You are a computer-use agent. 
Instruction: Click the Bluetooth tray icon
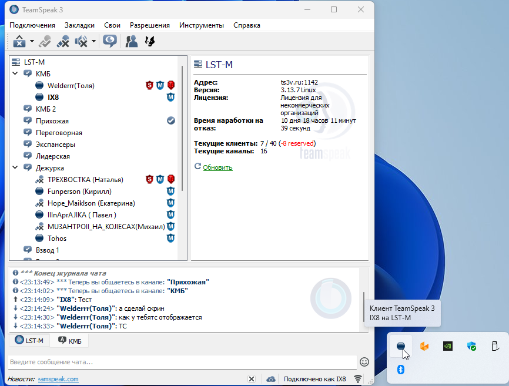pos(401,370)
